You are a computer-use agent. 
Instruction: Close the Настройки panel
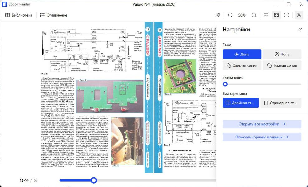[300, 30]
